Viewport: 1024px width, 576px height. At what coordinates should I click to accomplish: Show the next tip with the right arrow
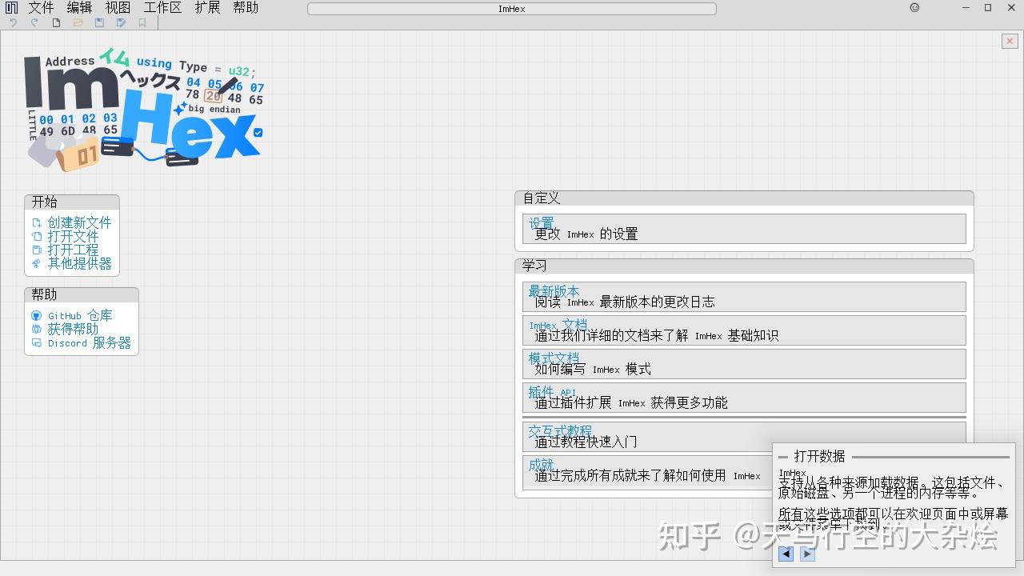tap(807, 553)
